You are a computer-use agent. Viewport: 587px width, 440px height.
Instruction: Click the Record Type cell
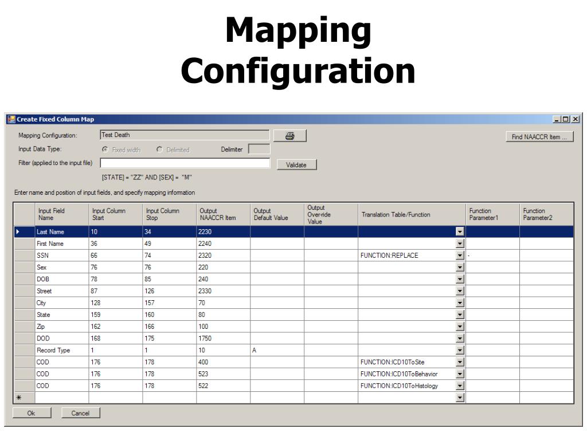[62, 351]
